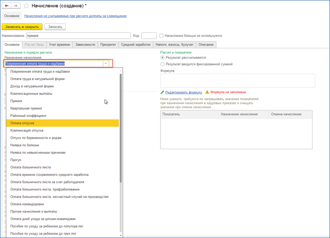Click the Записать и закрыть button
330x238 pixels.
(x=22, y=27)
